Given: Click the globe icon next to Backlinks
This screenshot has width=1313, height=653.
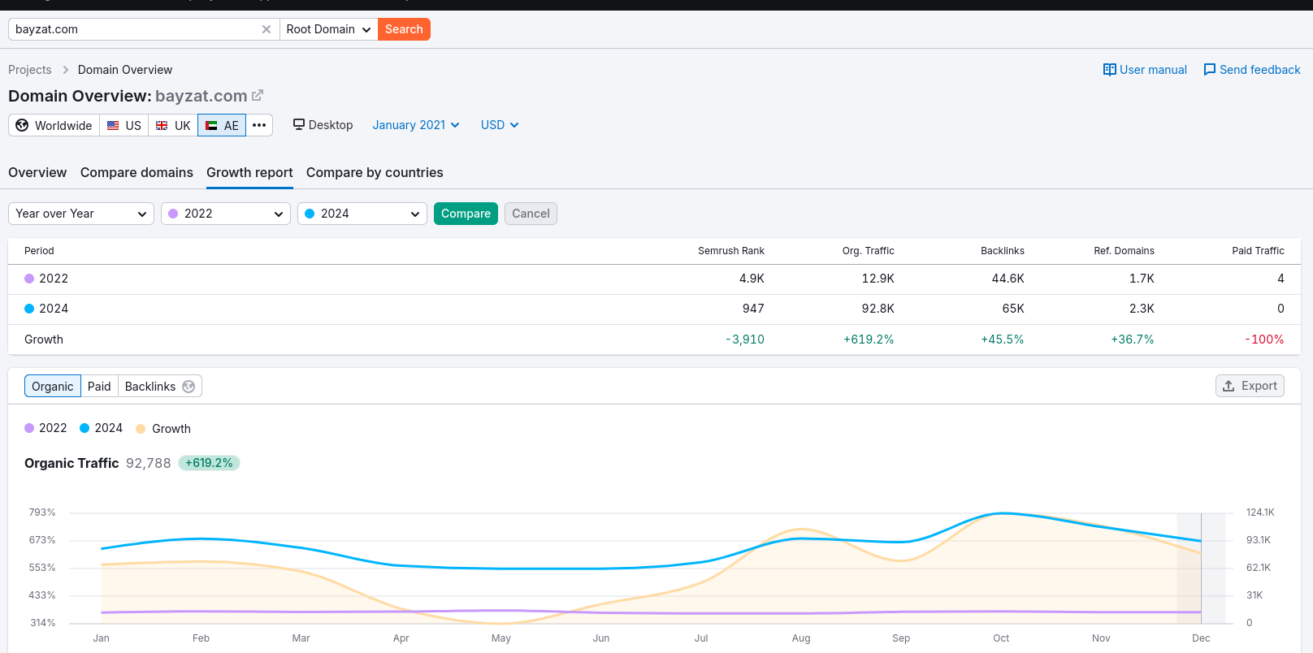Looking at the screenshot, I should click(188, 387).
